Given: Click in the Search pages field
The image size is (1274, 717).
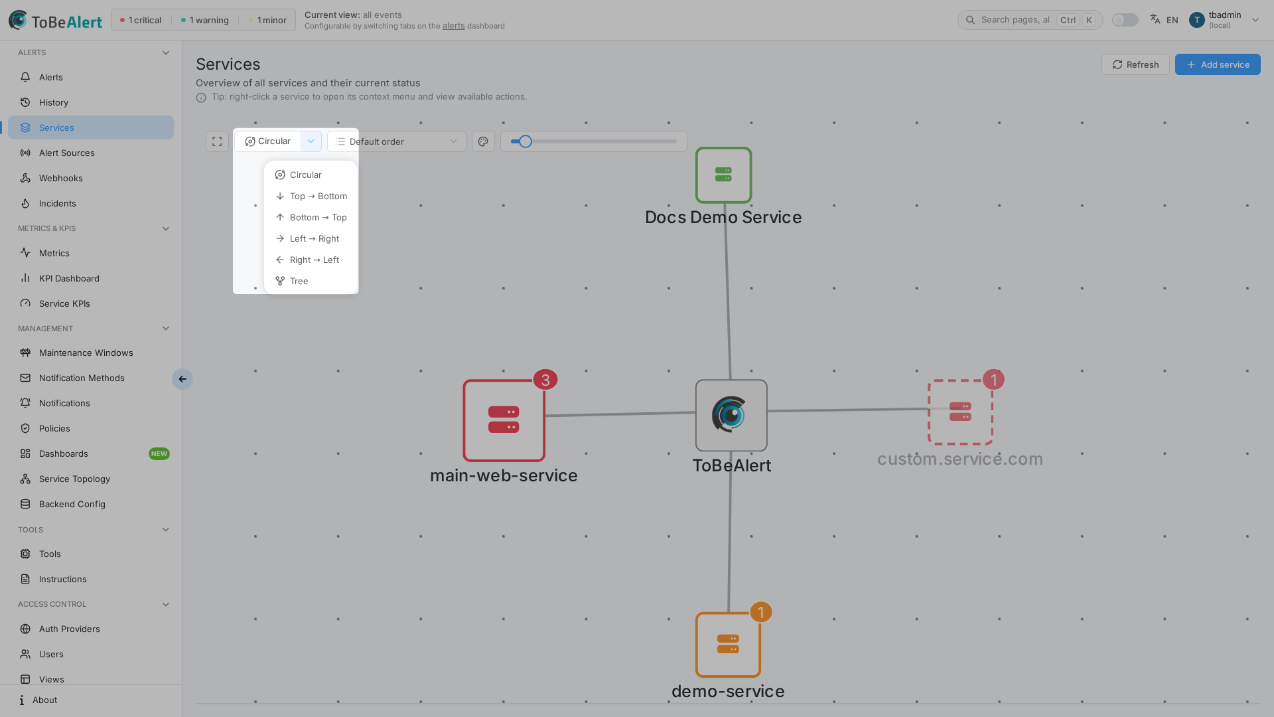Looking at the screenshot, I should (1030, 20).
